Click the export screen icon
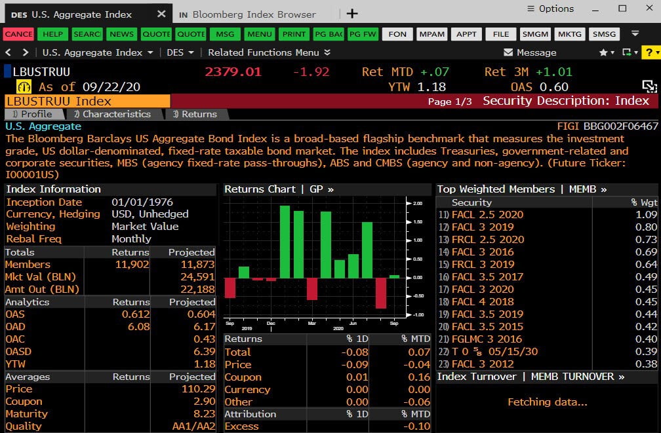The image size is (661, 433). (626, 52)
